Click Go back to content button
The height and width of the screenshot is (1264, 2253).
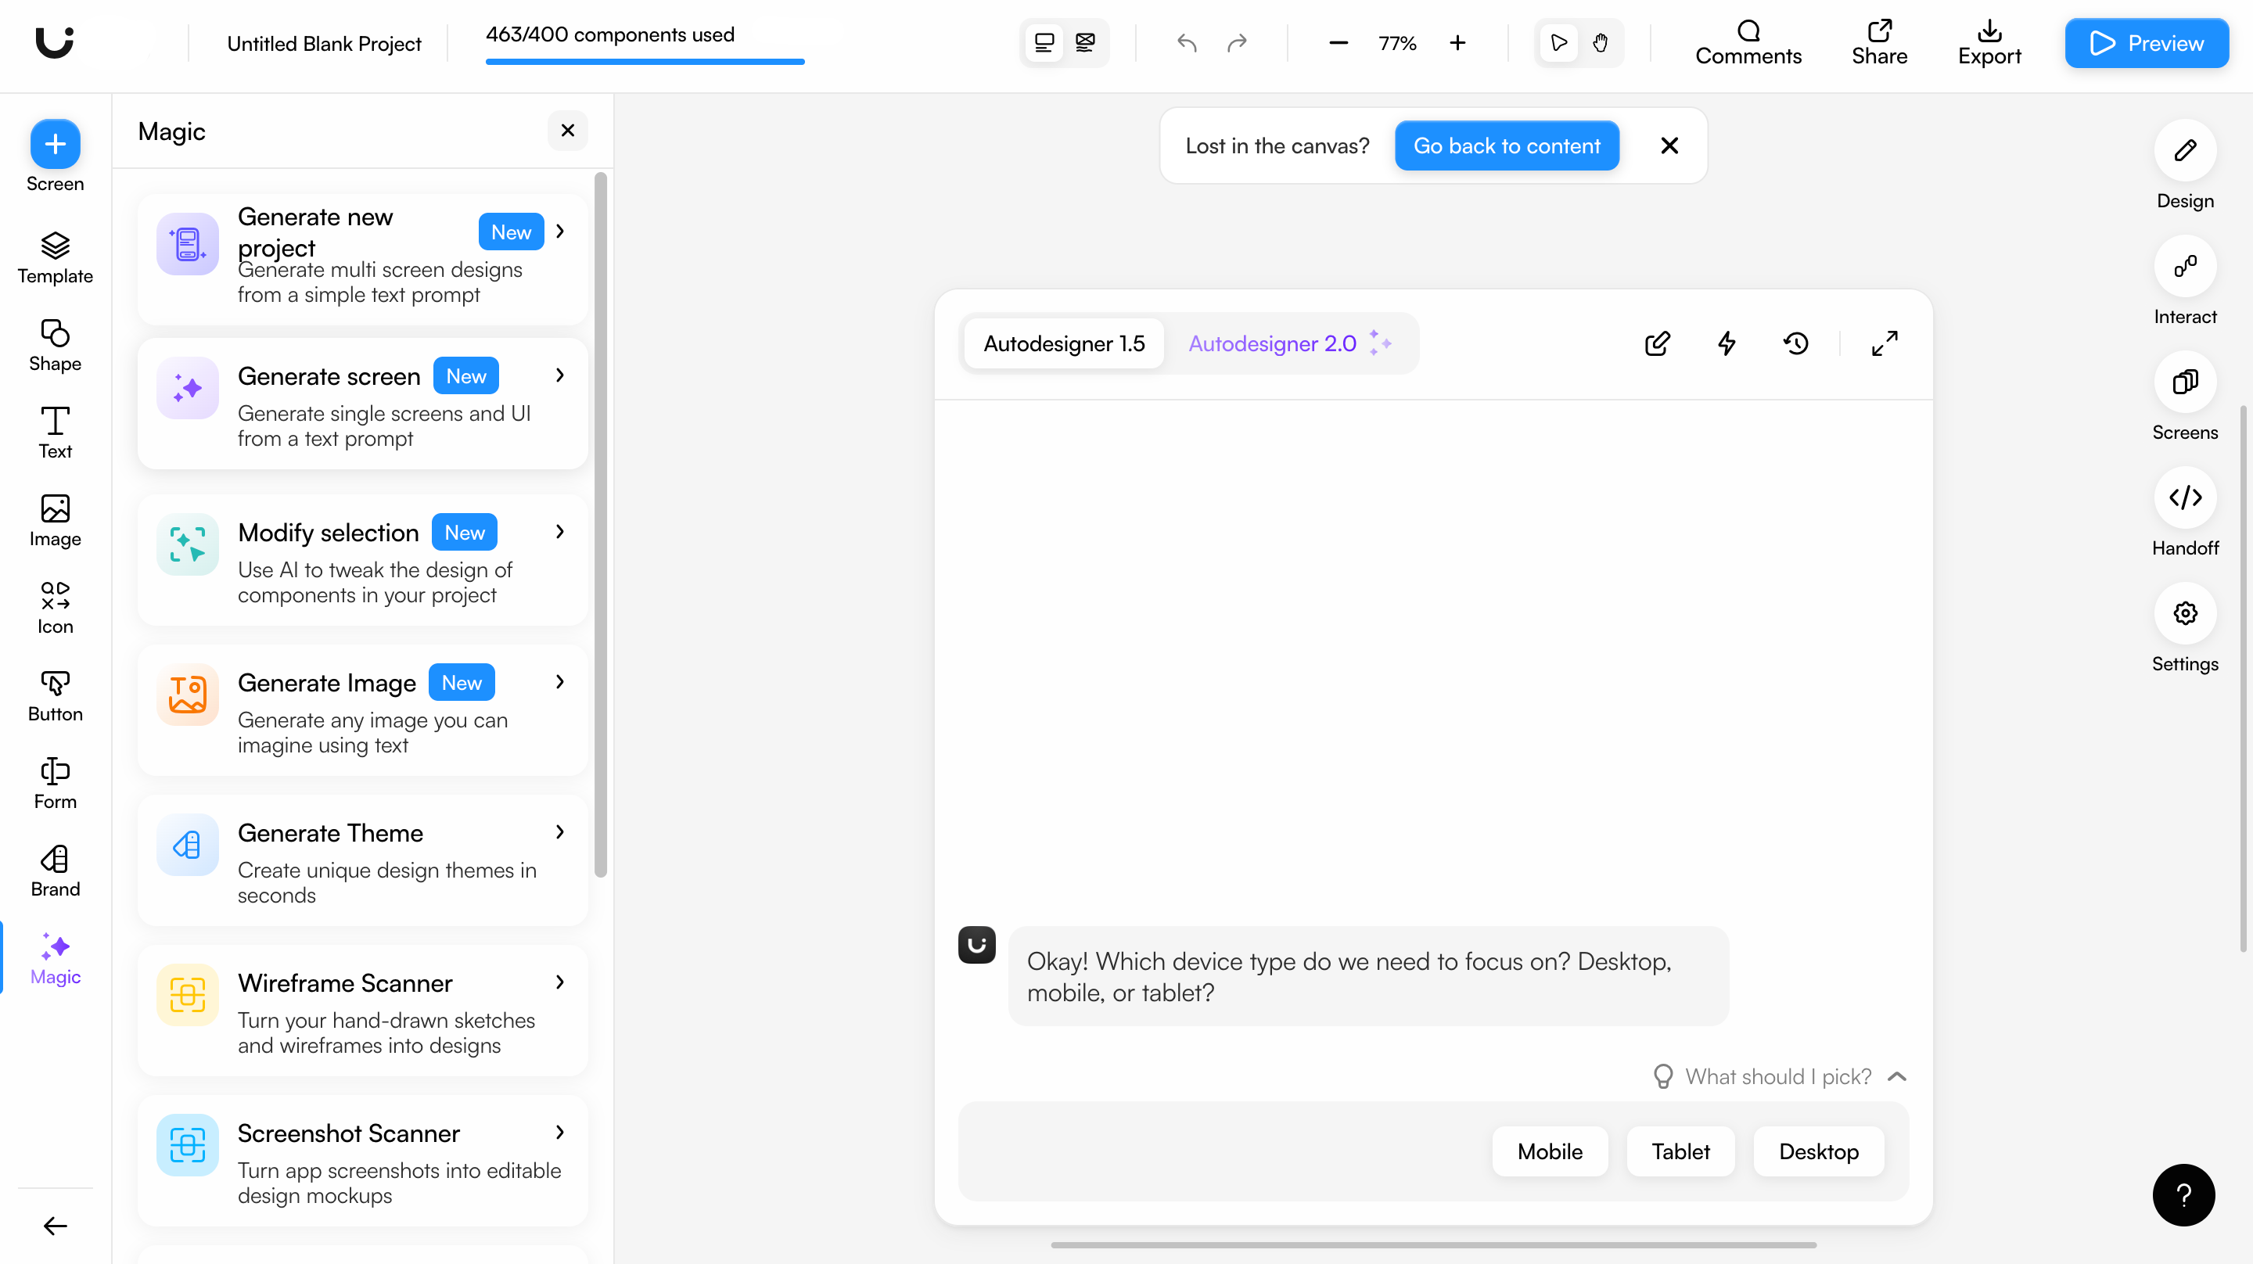tap(1506, 146)
